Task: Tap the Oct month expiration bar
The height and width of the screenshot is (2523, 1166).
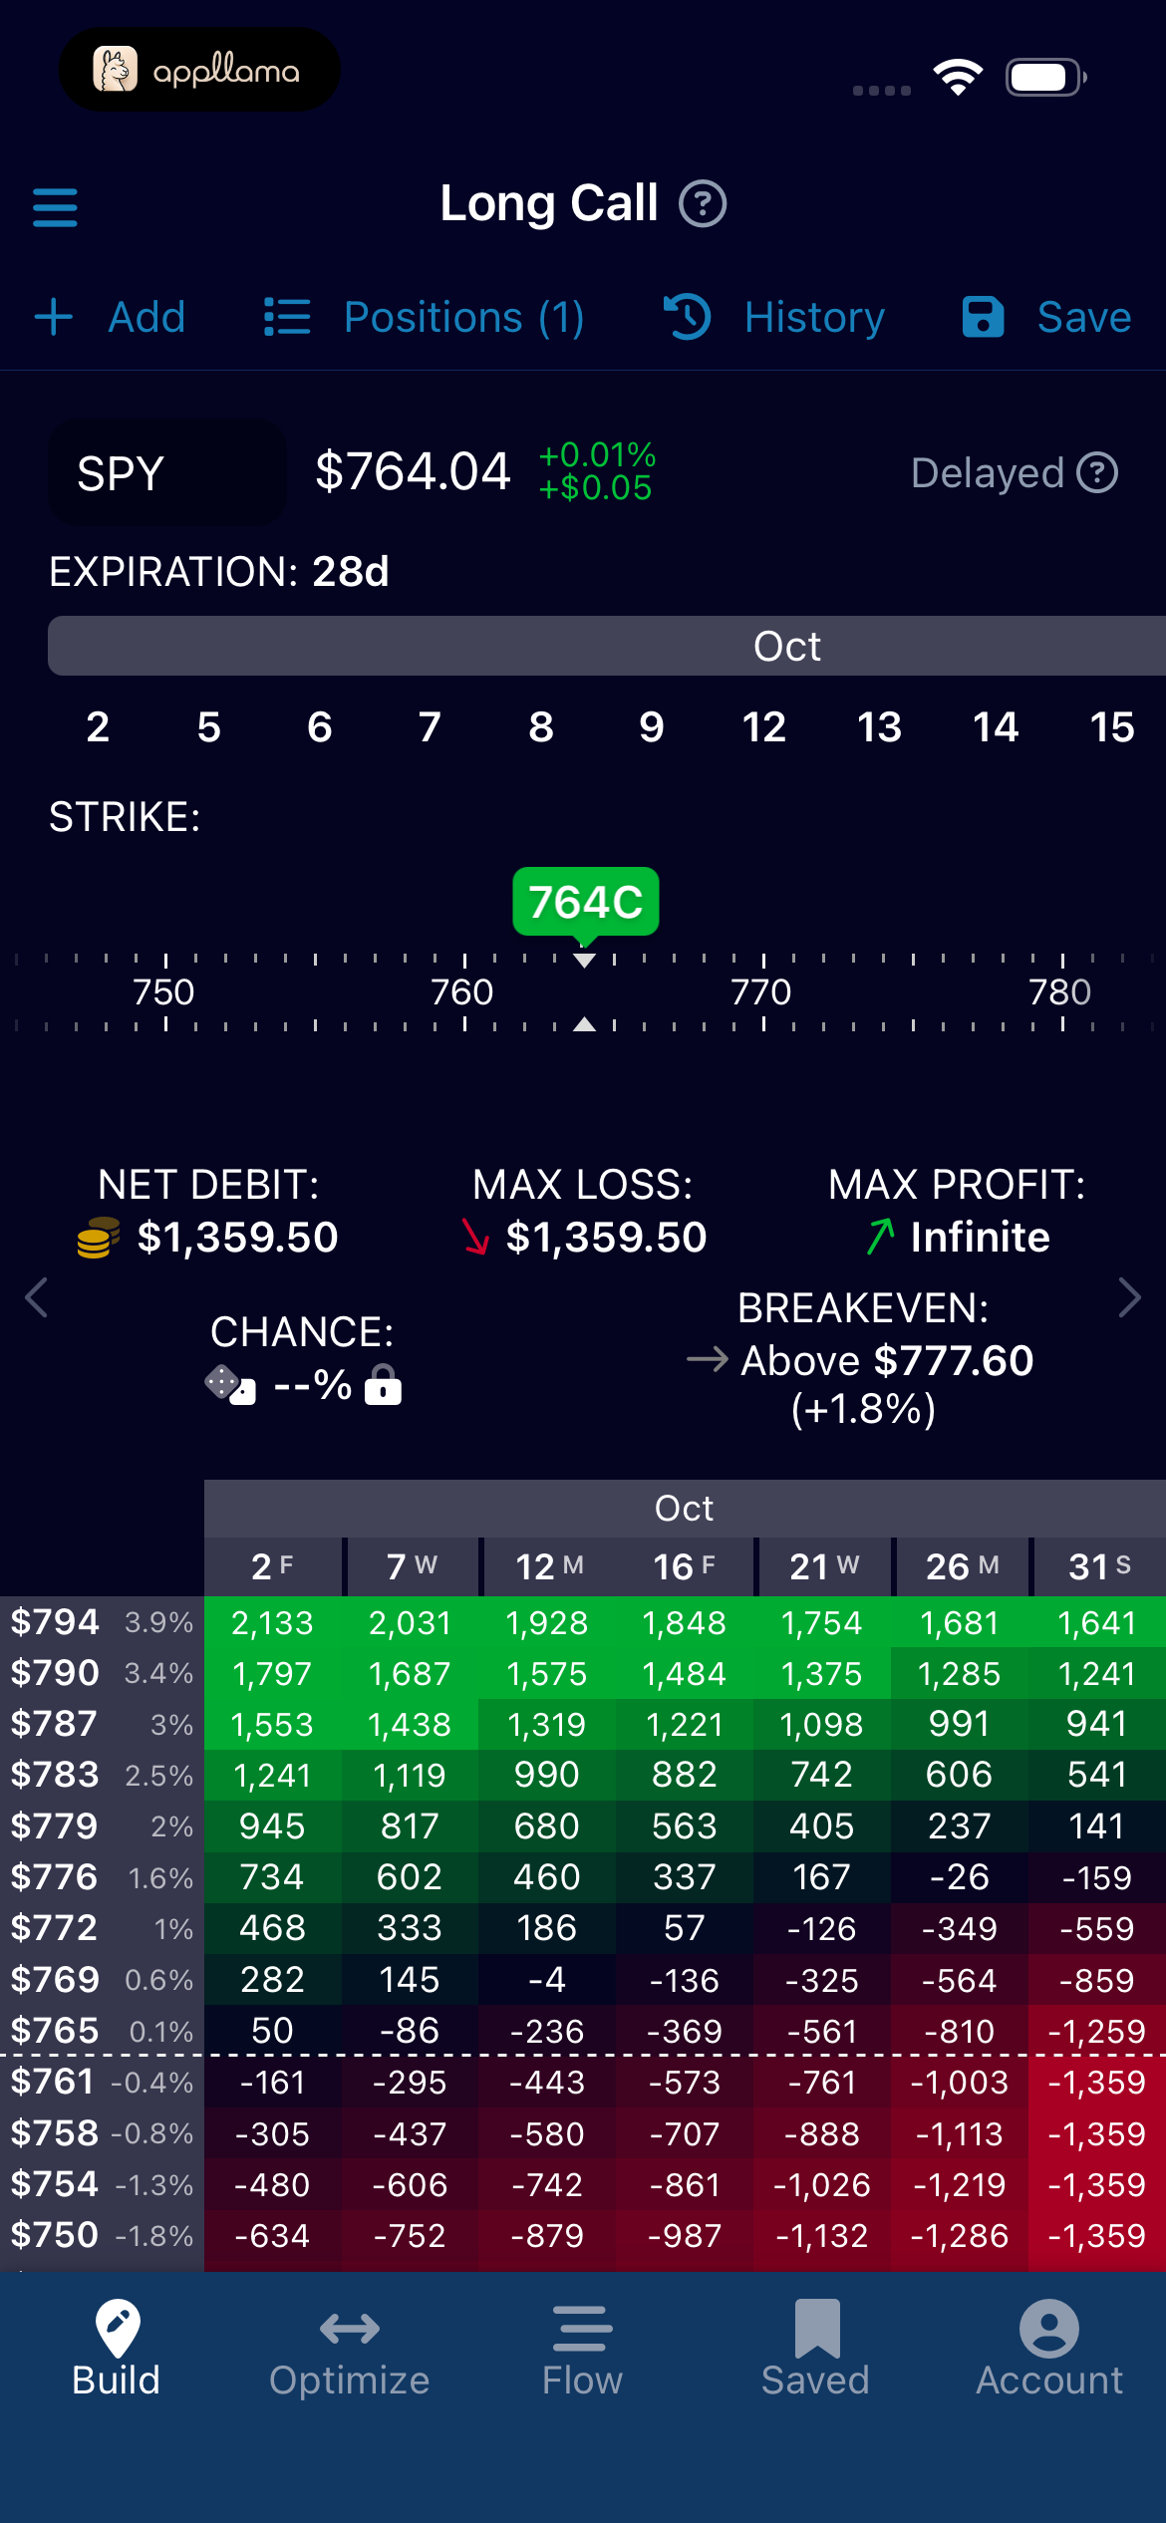Action: [x=607, y=646]
